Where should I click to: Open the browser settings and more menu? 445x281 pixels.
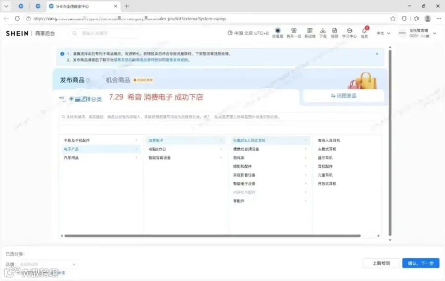pos(439,18)
